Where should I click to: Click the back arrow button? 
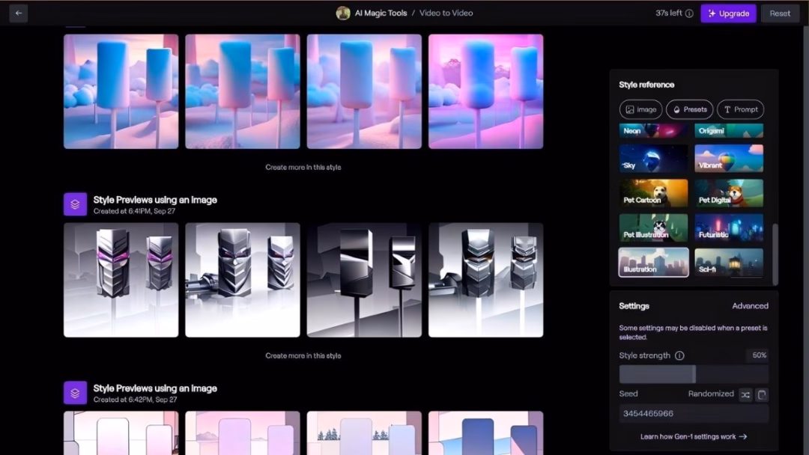(18, 13)
